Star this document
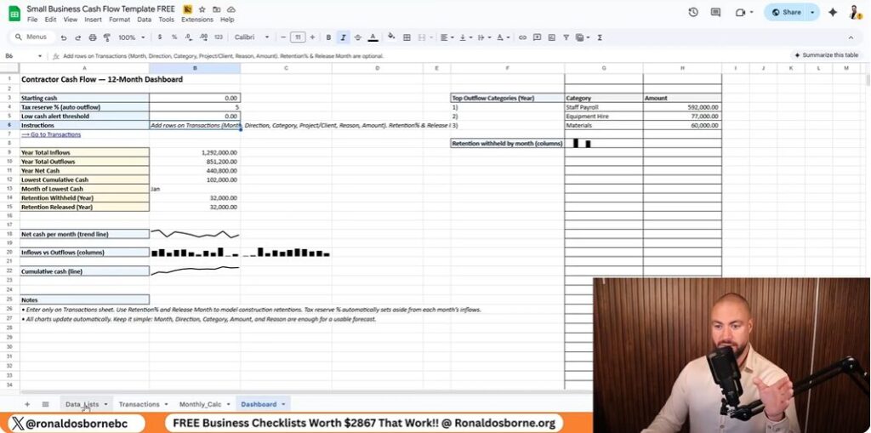This screenshot has height=433, width=871. 202,9
